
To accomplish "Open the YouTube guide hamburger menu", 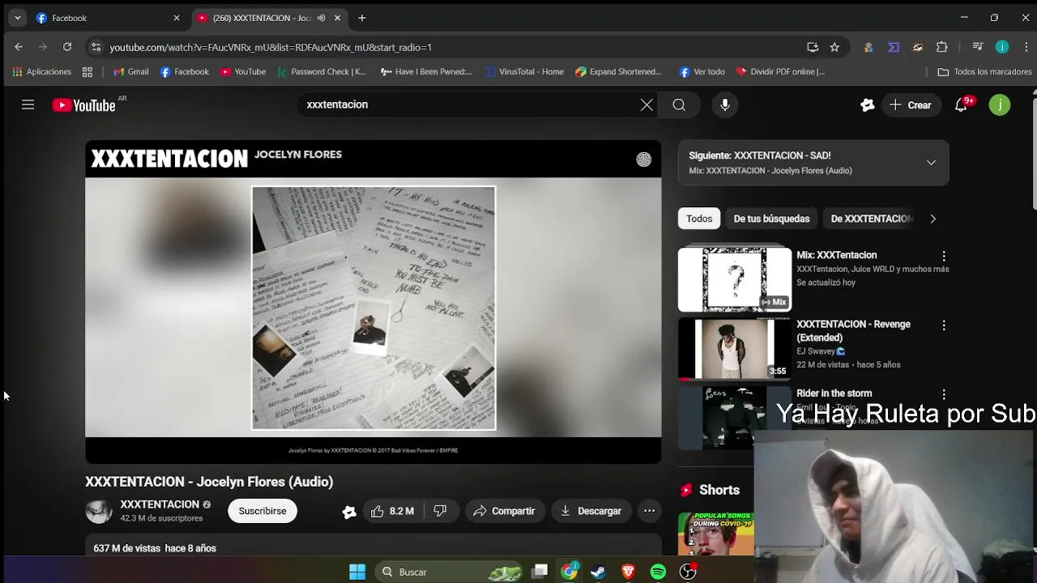I will [x=28, y=104].
